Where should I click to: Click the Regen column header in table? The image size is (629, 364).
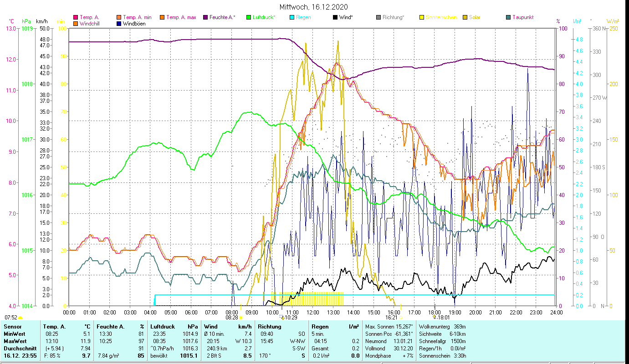320,327
